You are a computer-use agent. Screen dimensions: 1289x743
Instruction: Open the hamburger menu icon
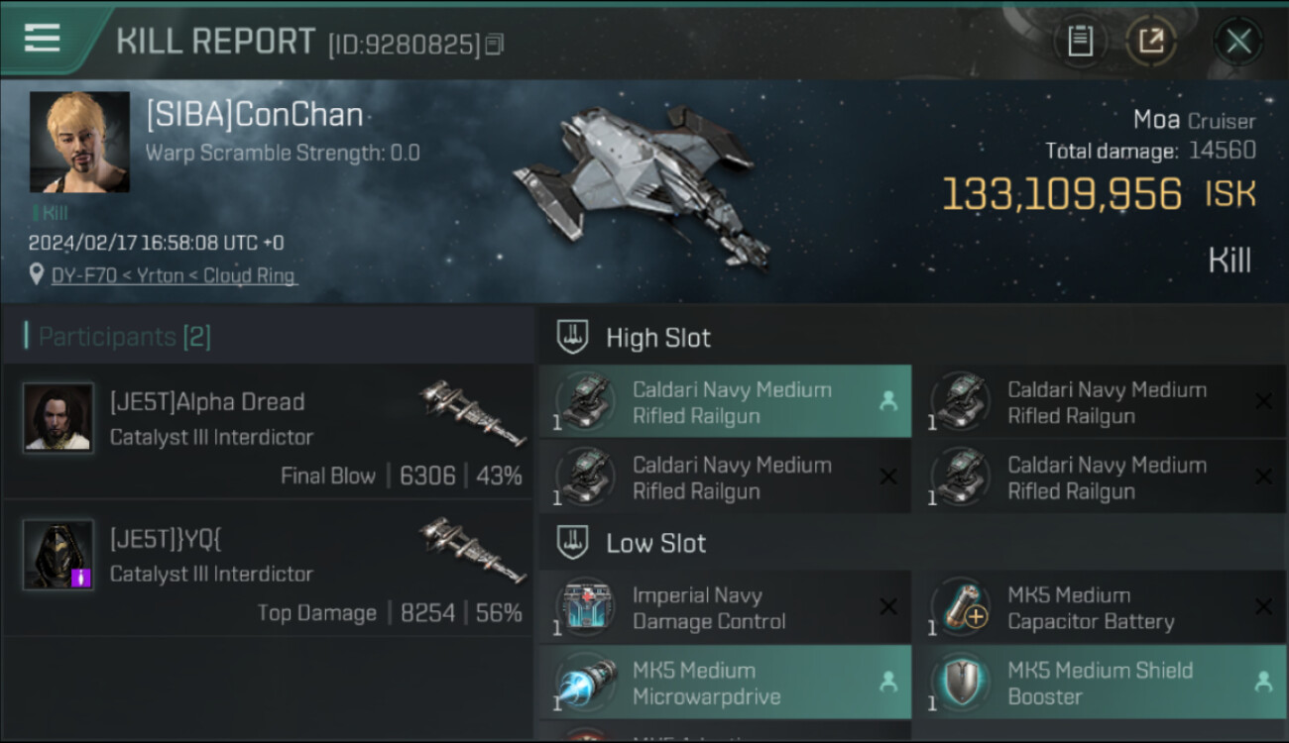click(42, 39)
